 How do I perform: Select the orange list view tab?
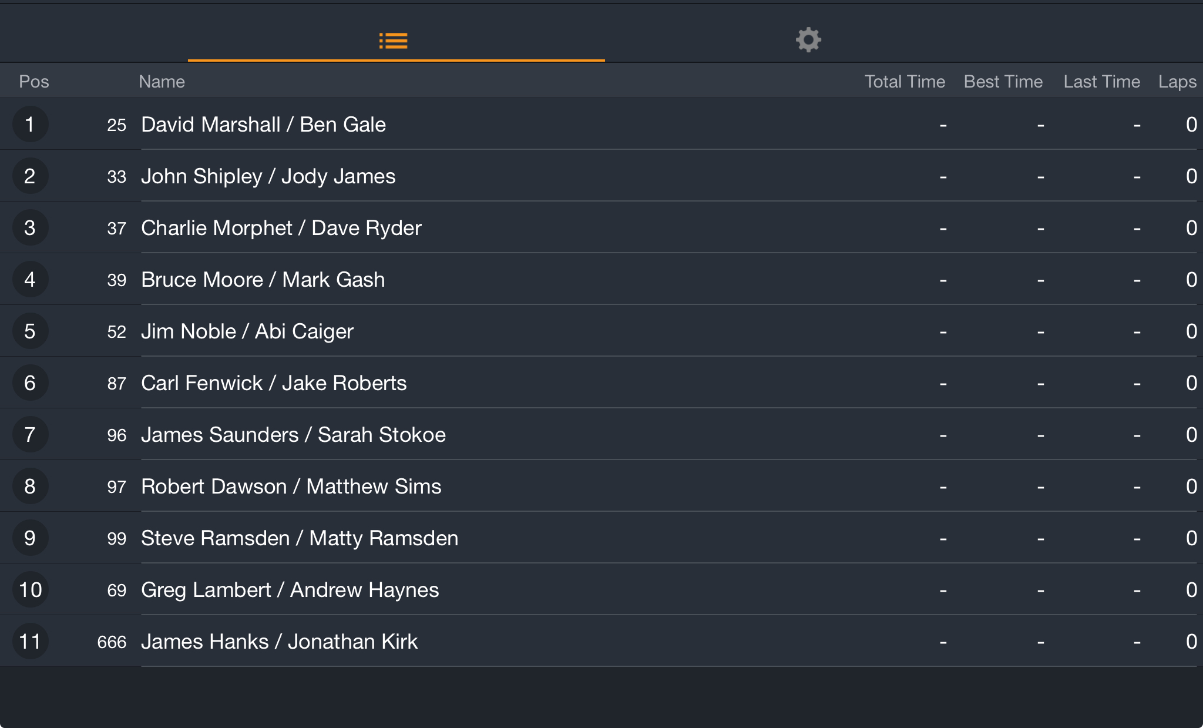(393, 41)
